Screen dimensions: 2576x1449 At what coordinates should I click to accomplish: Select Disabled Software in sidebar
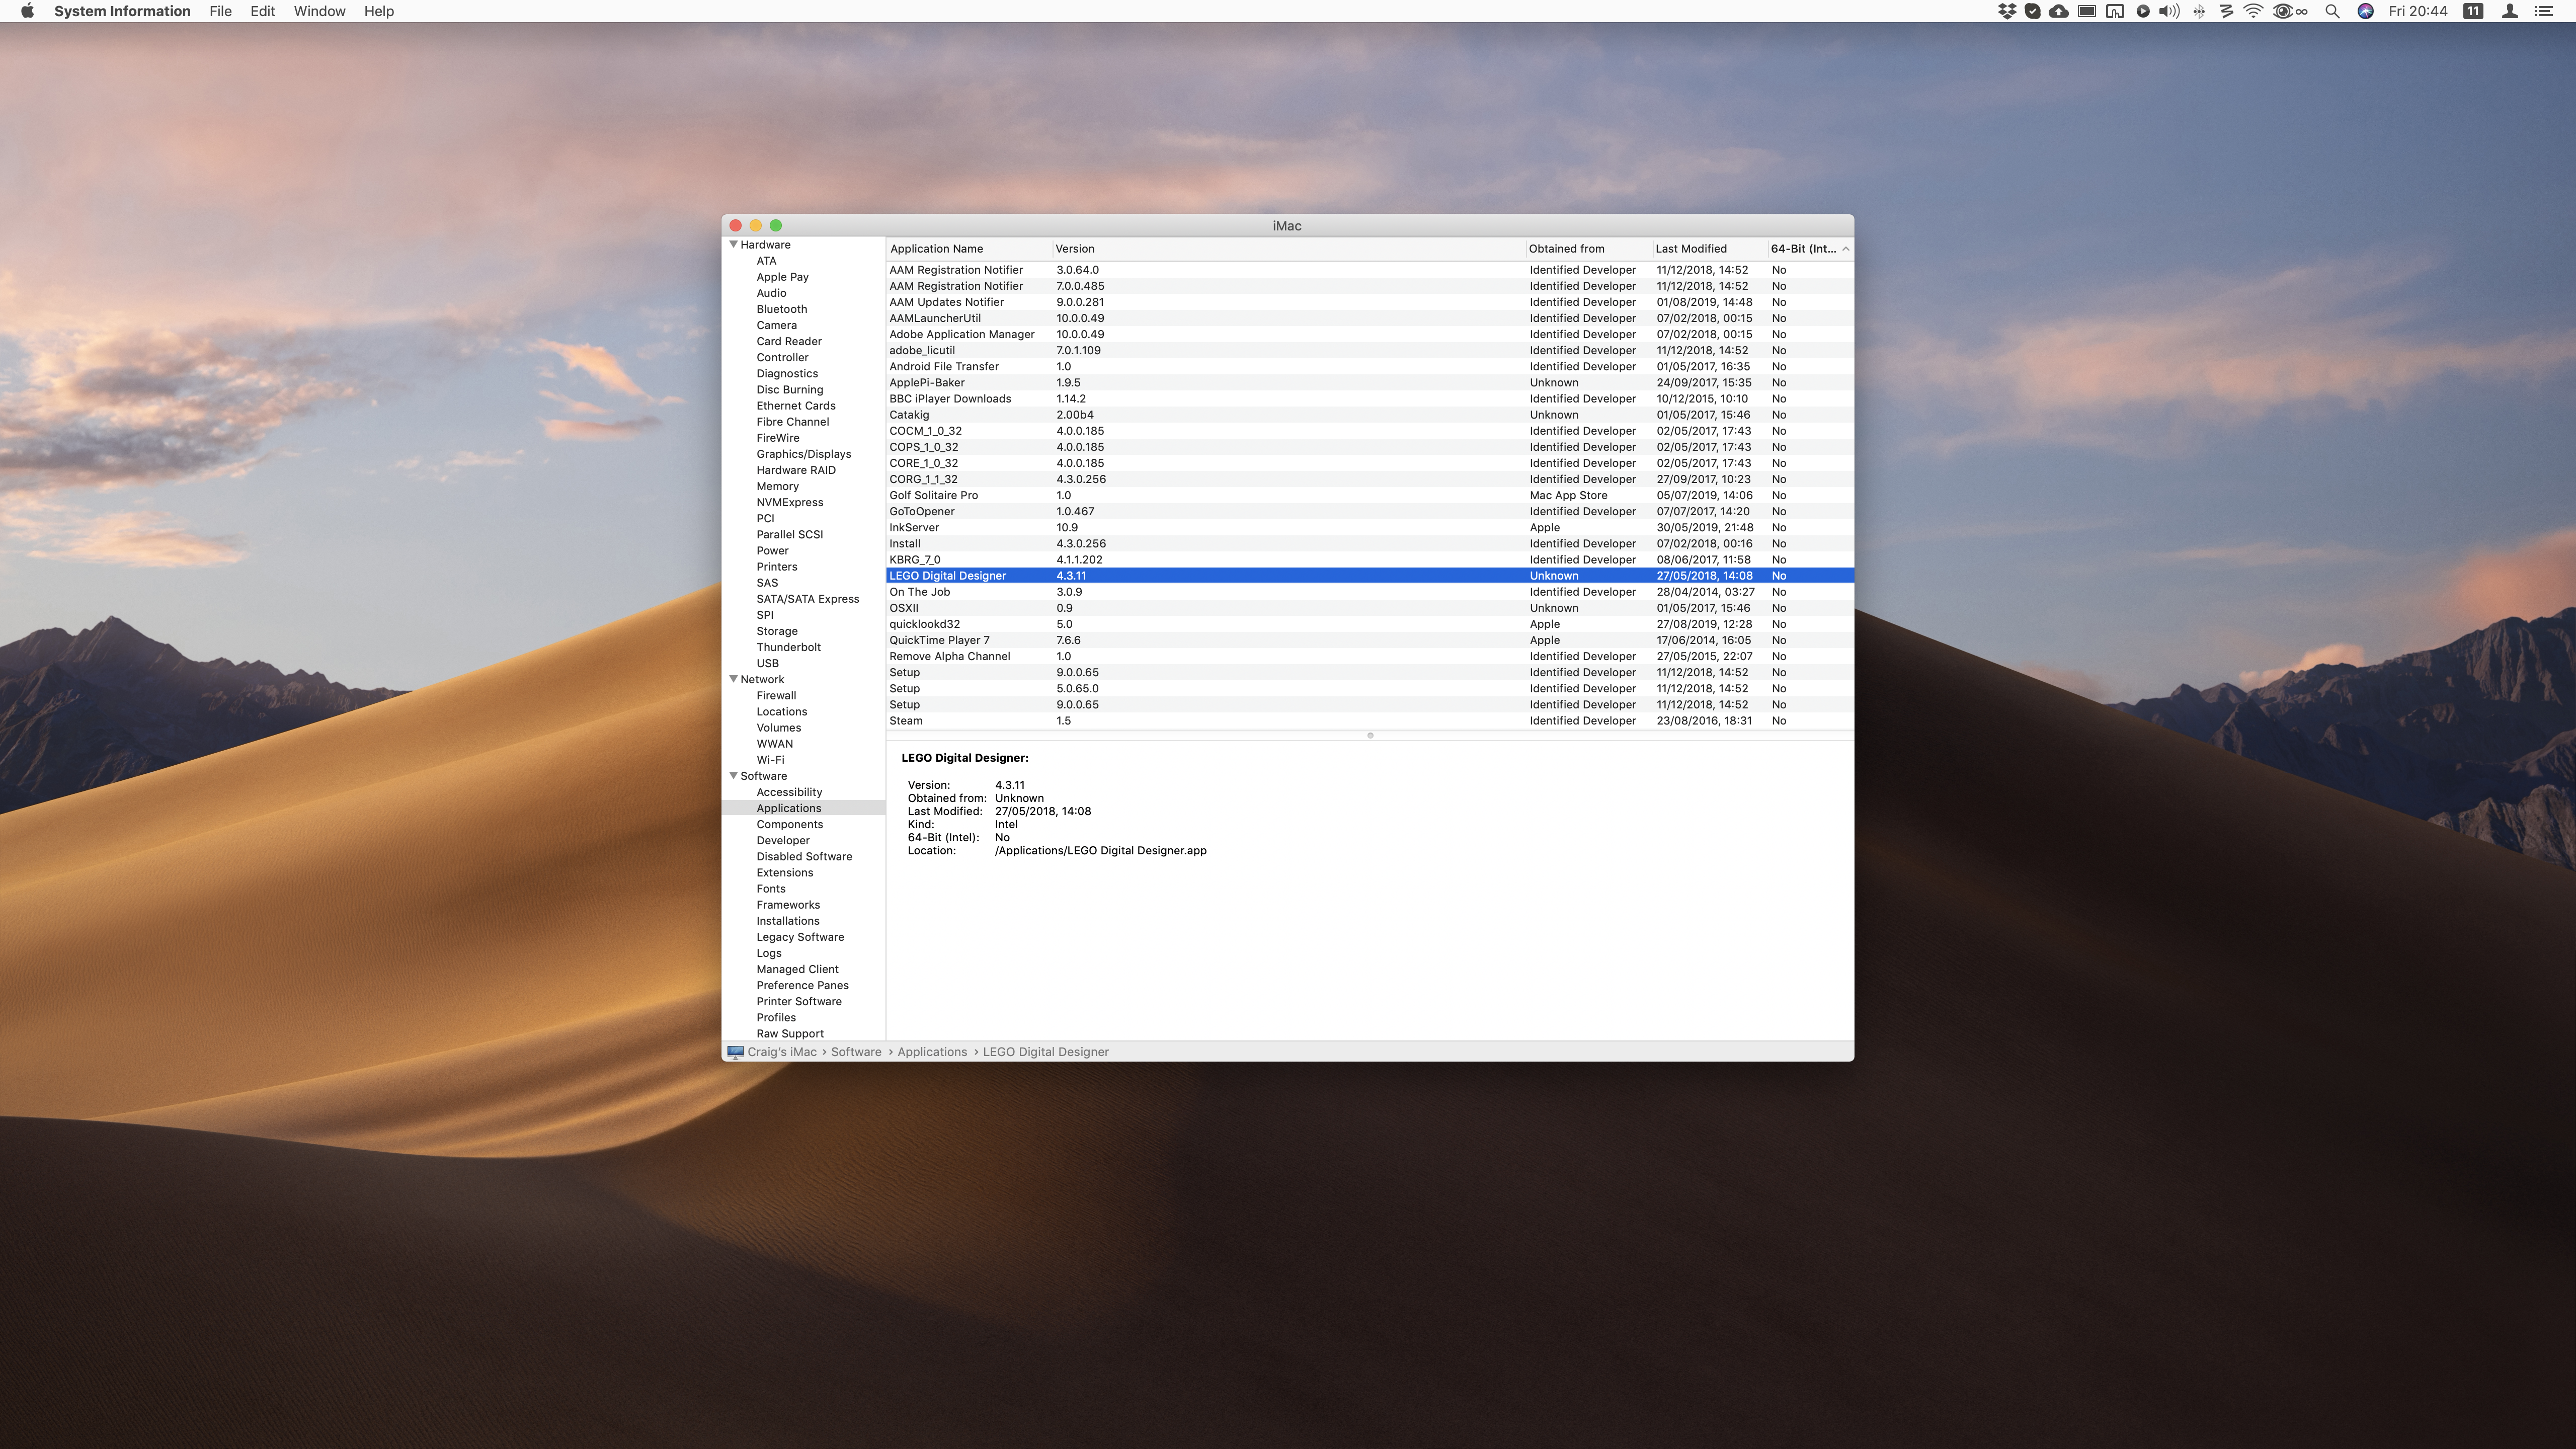804,857
